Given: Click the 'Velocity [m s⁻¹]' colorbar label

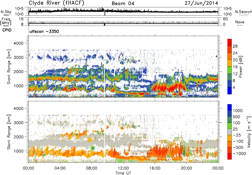Looking at the screenshot, I should [x=249, y=132].
